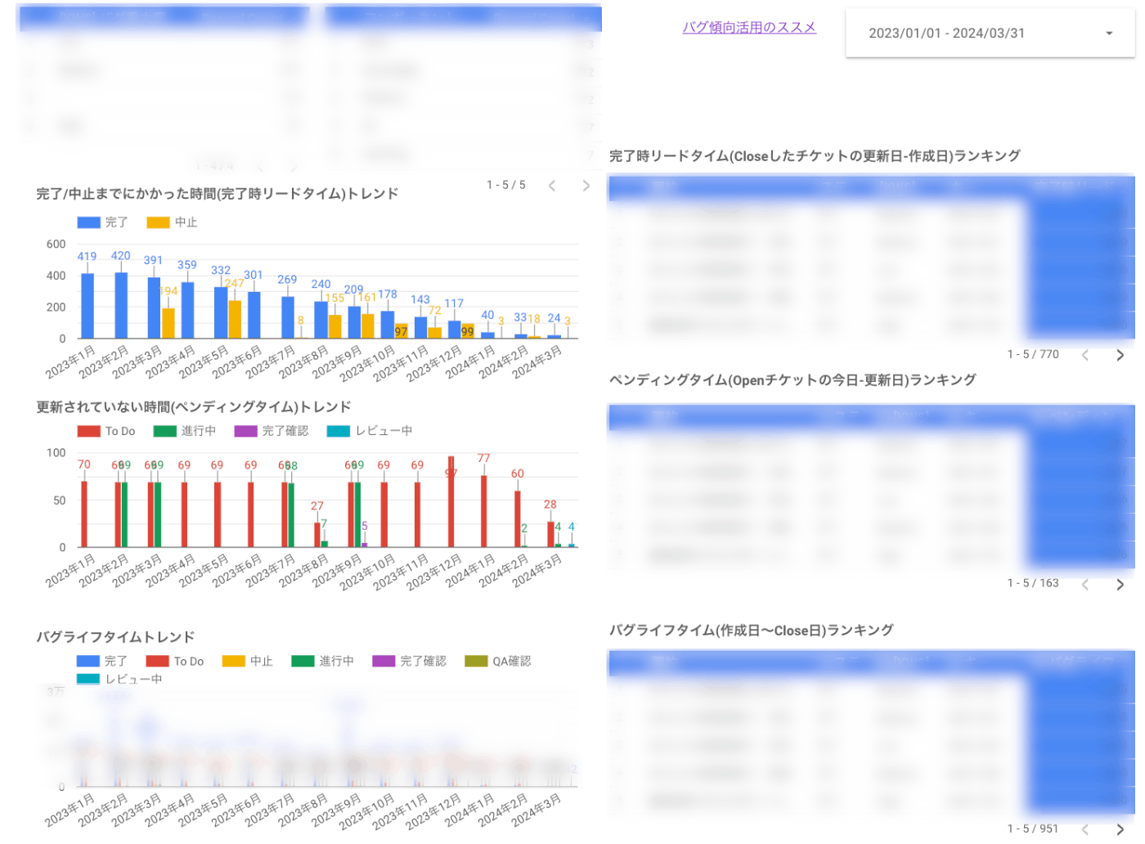Toggle 中止 legend in bug lifetime trend
The width and height of the screenshot is (1145, 844).
click(x=248, y=661)
